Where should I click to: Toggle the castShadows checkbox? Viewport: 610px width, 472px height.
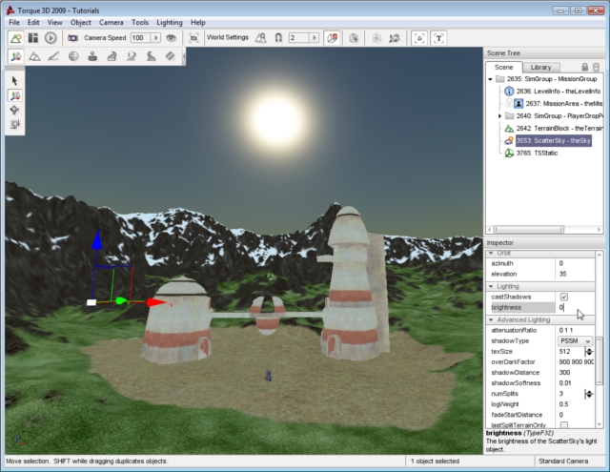[563, 298]
